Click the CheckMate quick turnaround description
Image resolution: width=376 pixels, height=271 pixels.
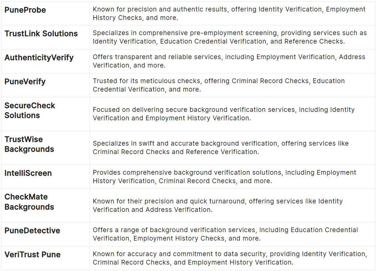218,205
